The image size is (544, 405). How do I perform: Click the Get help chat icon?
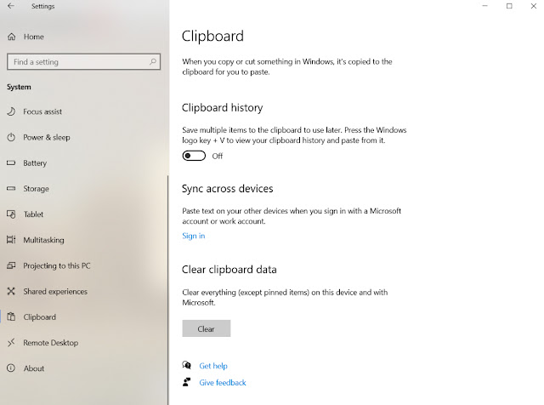point(187,365)
